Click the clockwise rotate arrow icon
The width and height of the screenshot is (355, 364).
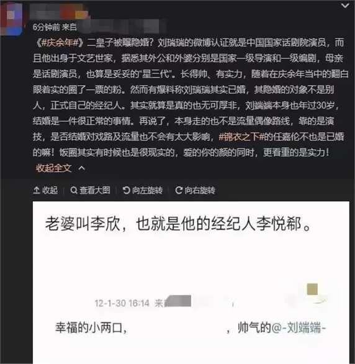(x=179, y=190)
